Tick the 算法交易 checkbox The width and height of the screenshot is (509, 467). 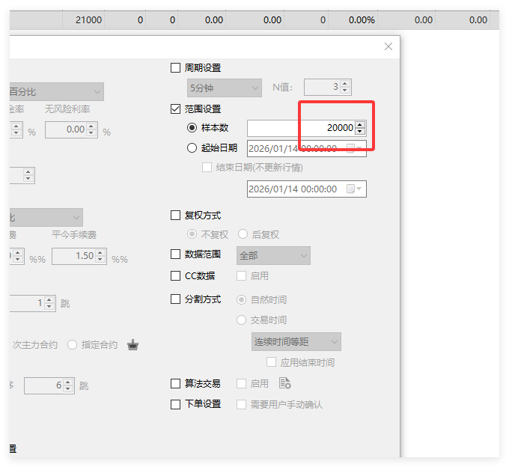[176, 384]
